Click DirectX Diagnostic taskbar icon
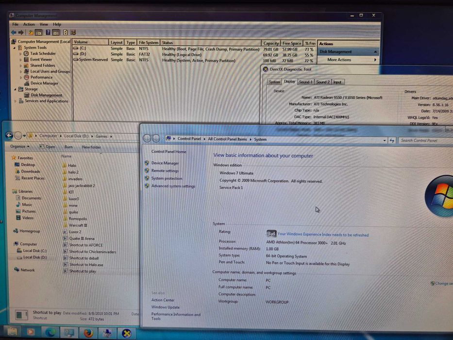453x340 pixels. pos(126,333)
